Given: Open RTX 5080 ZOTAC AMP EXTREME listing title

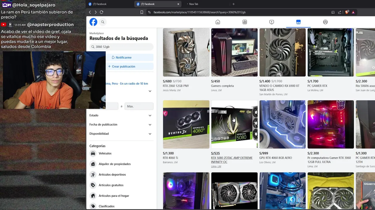Looking at the screenshot, I should (x=232, y=160).
